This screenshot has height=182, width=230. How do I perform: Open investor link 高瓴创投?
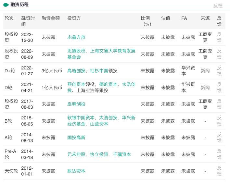click(76, 71)
